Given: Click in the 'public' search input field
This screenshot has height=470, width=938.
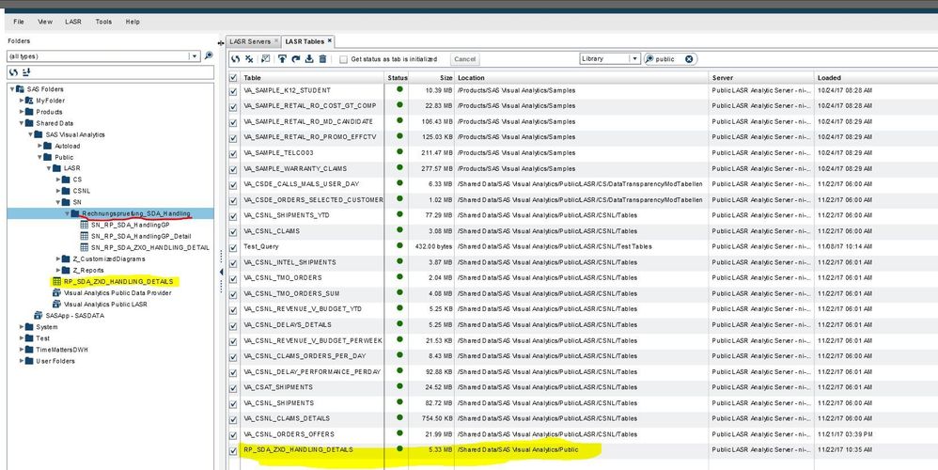Looking at the screenshot, I should point(667,59).
